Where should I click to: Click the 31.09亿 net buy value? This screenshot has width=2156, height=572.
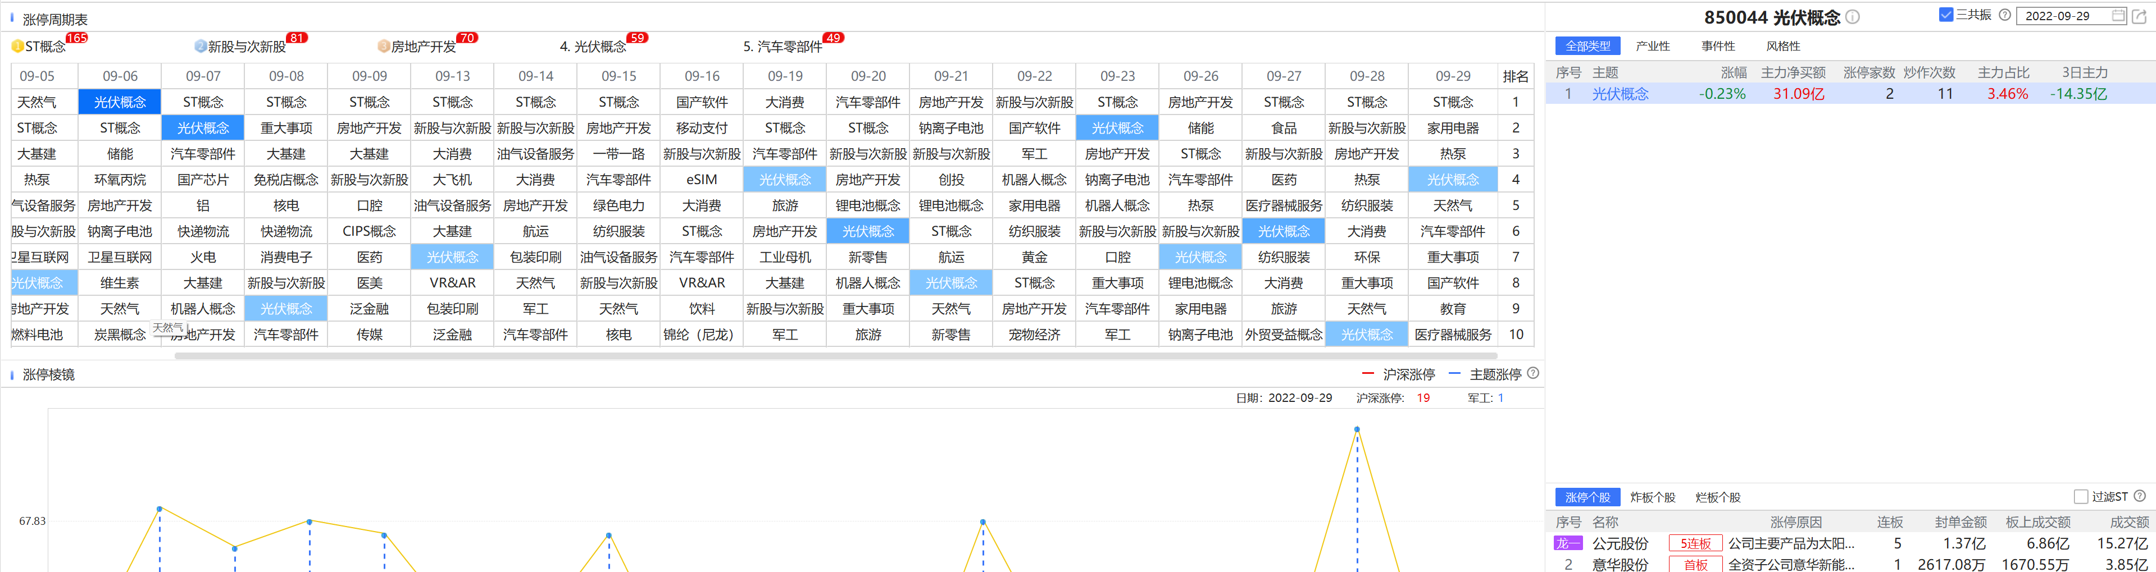[x=1799, y=94]
